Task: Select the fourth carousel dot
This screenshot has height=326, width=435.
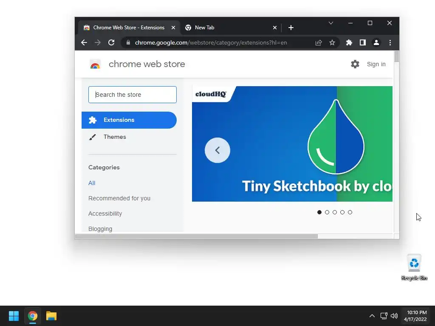Action: [342, 212]
